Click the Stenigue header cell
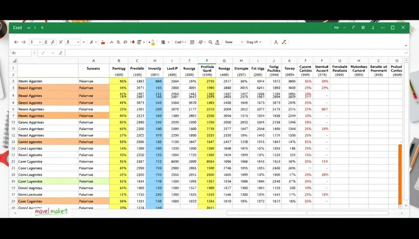Image resolution: width=419 pixels, height=239 pixels. tap(241, 69)
